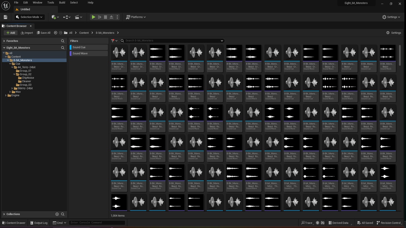Click the search icon in Collections header

click(62, 214)
